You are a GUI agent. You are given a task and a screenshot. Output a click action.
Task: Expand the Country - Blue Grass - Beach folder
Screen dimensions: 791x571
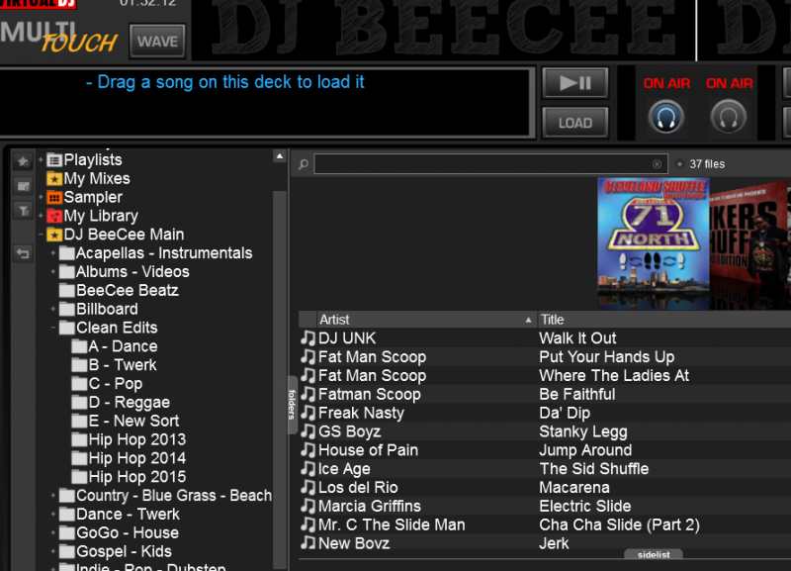click(x=53, y=496)
